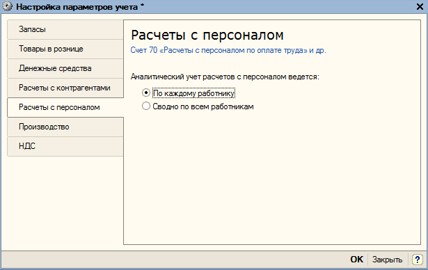The image size is (428, 270).
Task: Open the Производство tab
Action: click(65, 127)
